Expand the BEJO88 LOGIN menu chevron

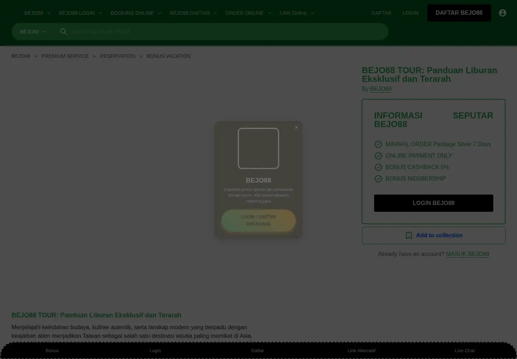[x=101, y=13]
